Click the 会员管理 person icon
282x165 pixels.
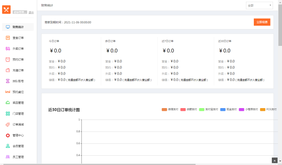pyautogui.click(x=8, y=146)
